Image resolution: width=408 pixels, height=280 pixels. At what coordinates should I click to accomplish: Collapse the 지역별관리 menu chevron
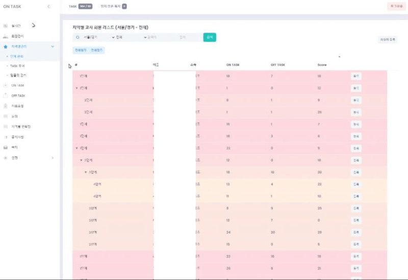click(53, 46)
